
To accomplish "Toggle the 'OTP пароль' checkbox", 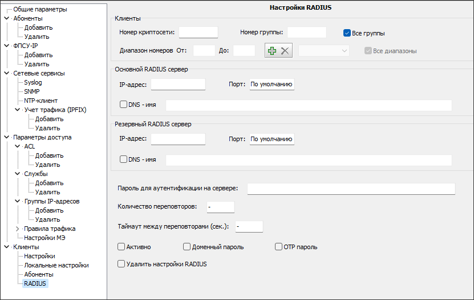I will pyautogui.click(x=279, y=247).
